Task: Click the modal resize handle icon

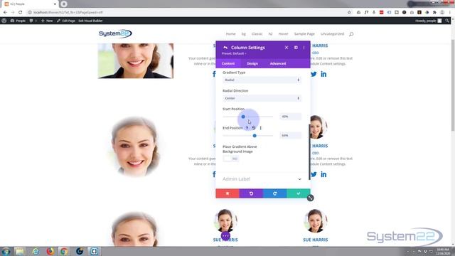Action: (310, 198)
